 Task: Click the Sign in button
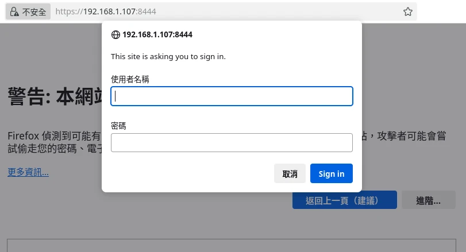331,173
